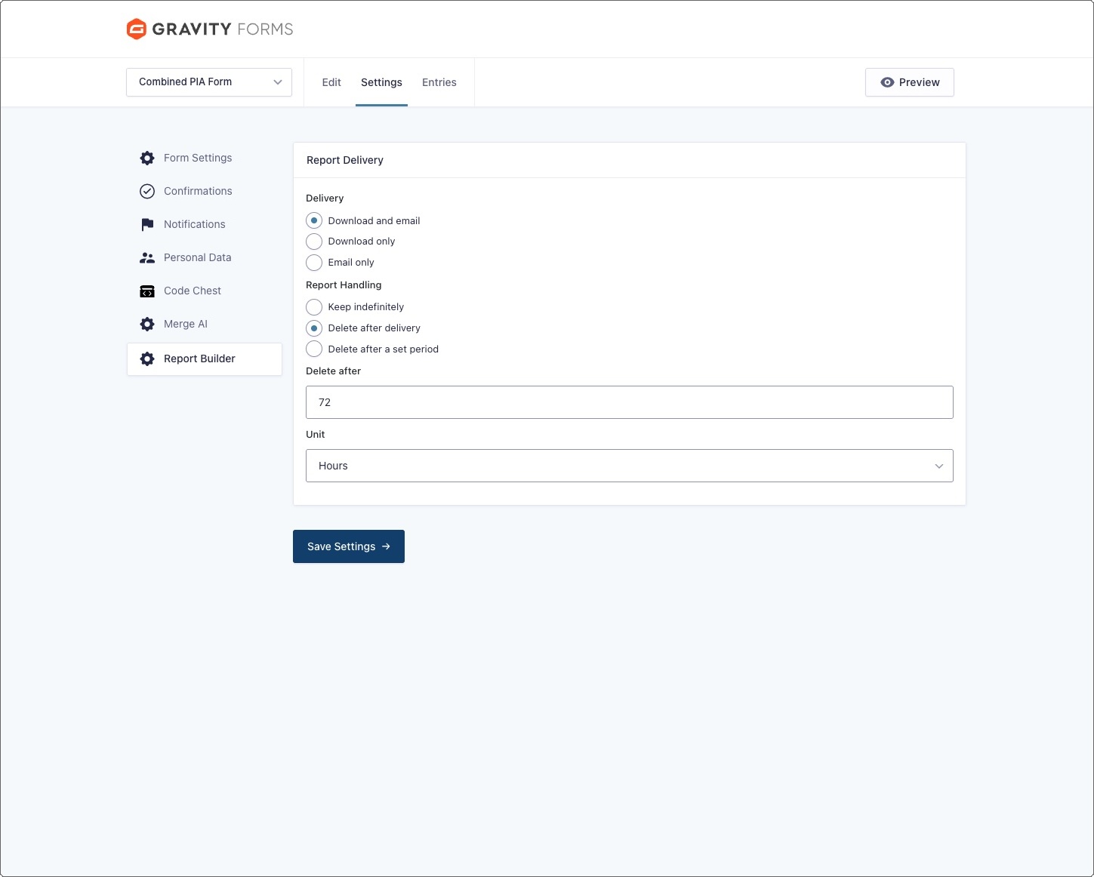Open the Combined PIA Form dropdown
Screen dimensions: 1094x877
pos(209,82)
